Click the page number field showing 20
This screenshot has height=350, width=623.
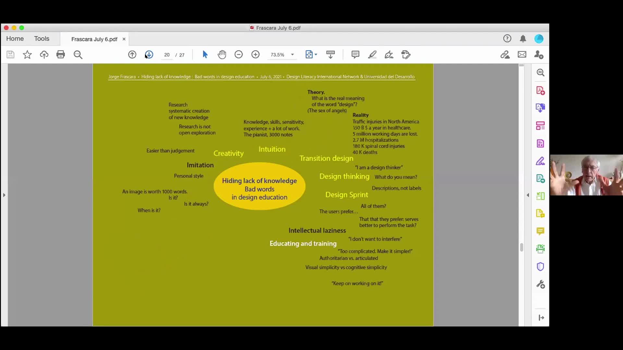pos(167,55)
